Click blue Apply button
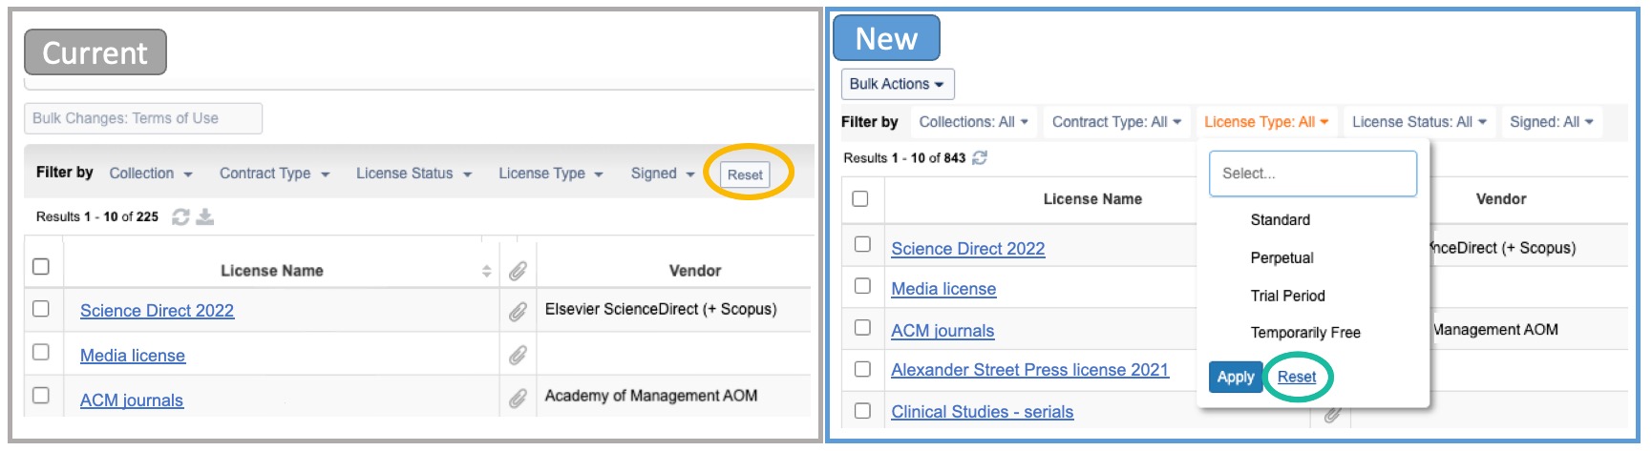This screenshot has width=1652, height=451. pyautogui.click(x=1236, y=377)
